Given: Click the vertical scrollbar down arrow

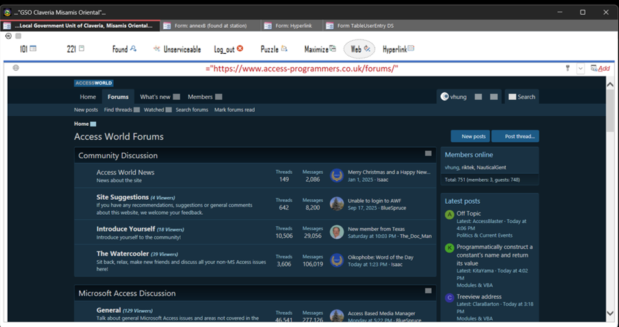Looking at the screenshot, I should click(610, 313).
